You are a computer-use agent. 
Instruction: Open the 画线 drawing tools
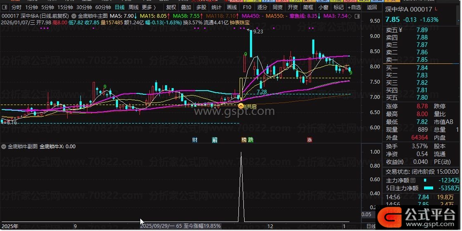(232, 7)
